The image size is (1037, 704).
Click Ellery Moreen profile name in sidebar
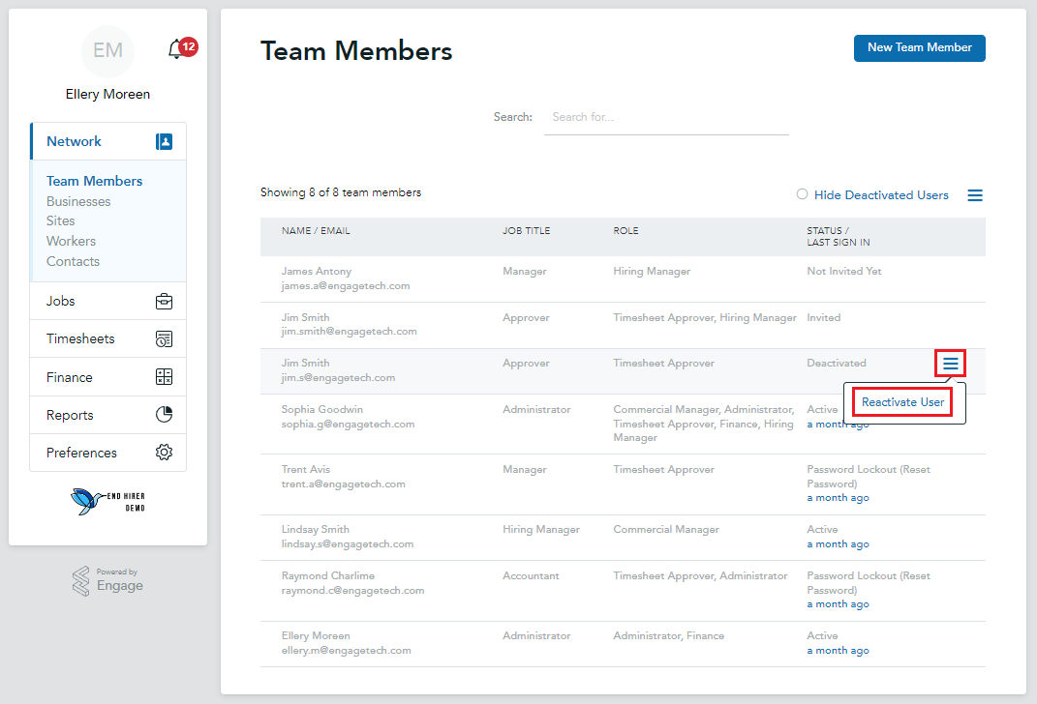pyautogui.click(x=107, y=95)
